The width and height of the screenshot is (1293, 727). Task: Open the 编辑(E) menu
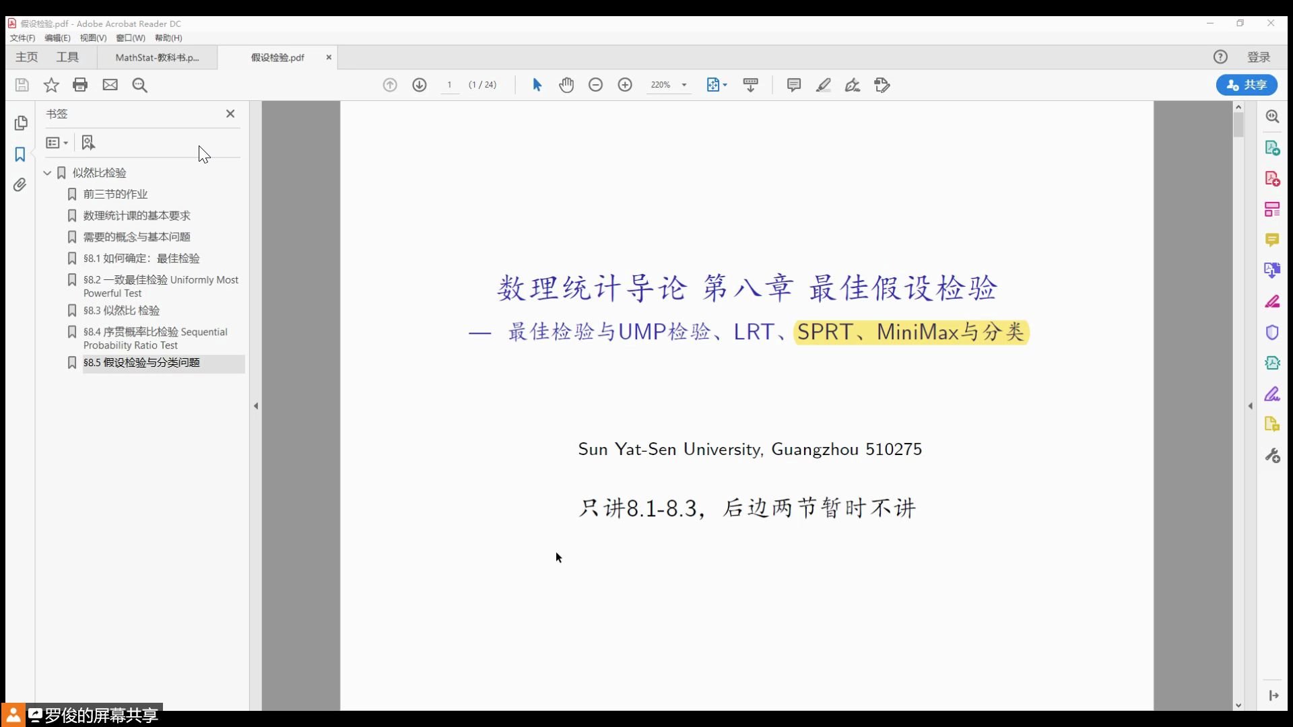coord(57,38)
